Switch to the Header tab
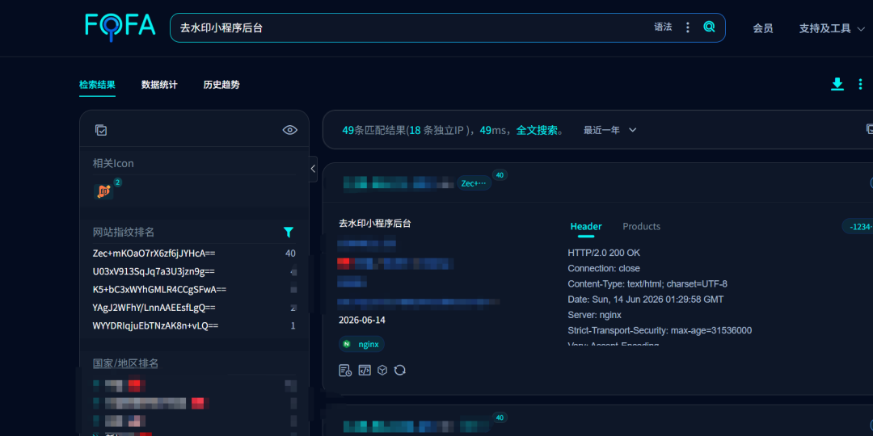Image resolution: width=873 pixels, height=436 pixels. 586,226
